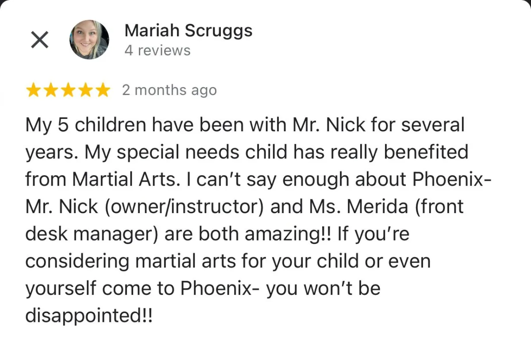Viewport: 531px width, 344px height.
Task: Click the second gold star
Action: click(x=51, y=90)
